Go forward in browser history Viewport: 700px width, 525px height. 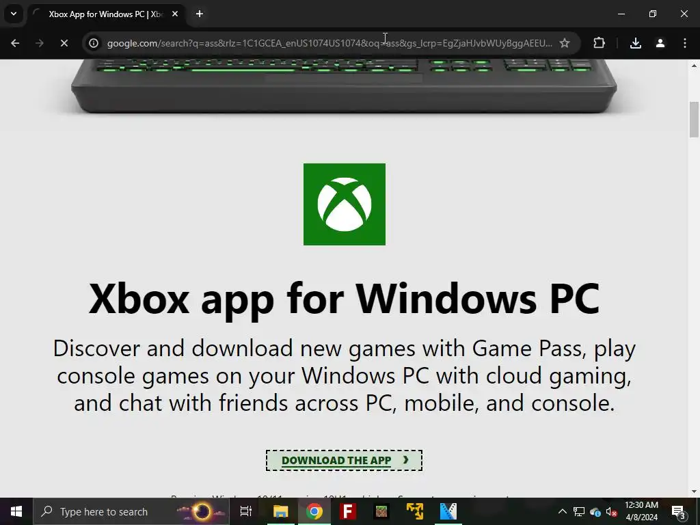[x=39, y=43]
